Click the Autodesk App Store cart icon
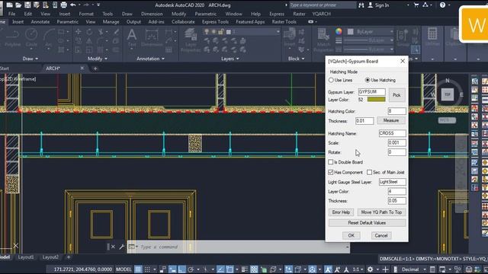Screen dimensions: 488x274 416,5
